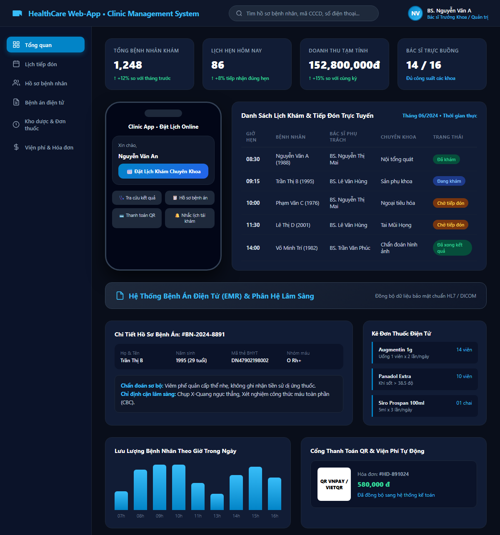Click the Tổng quan grid icon
500x535 pixels.
pos(16,45)
